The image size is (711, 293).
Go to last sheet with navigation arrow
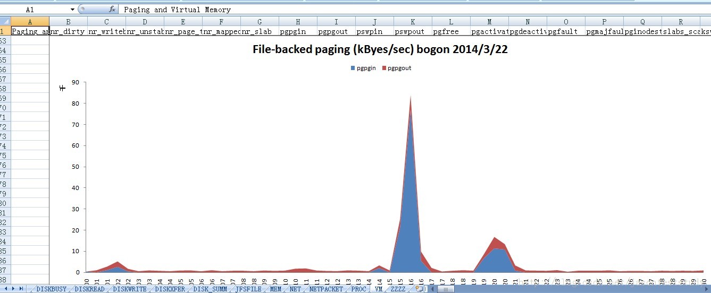pyautogui.click(x=22, y=289)
